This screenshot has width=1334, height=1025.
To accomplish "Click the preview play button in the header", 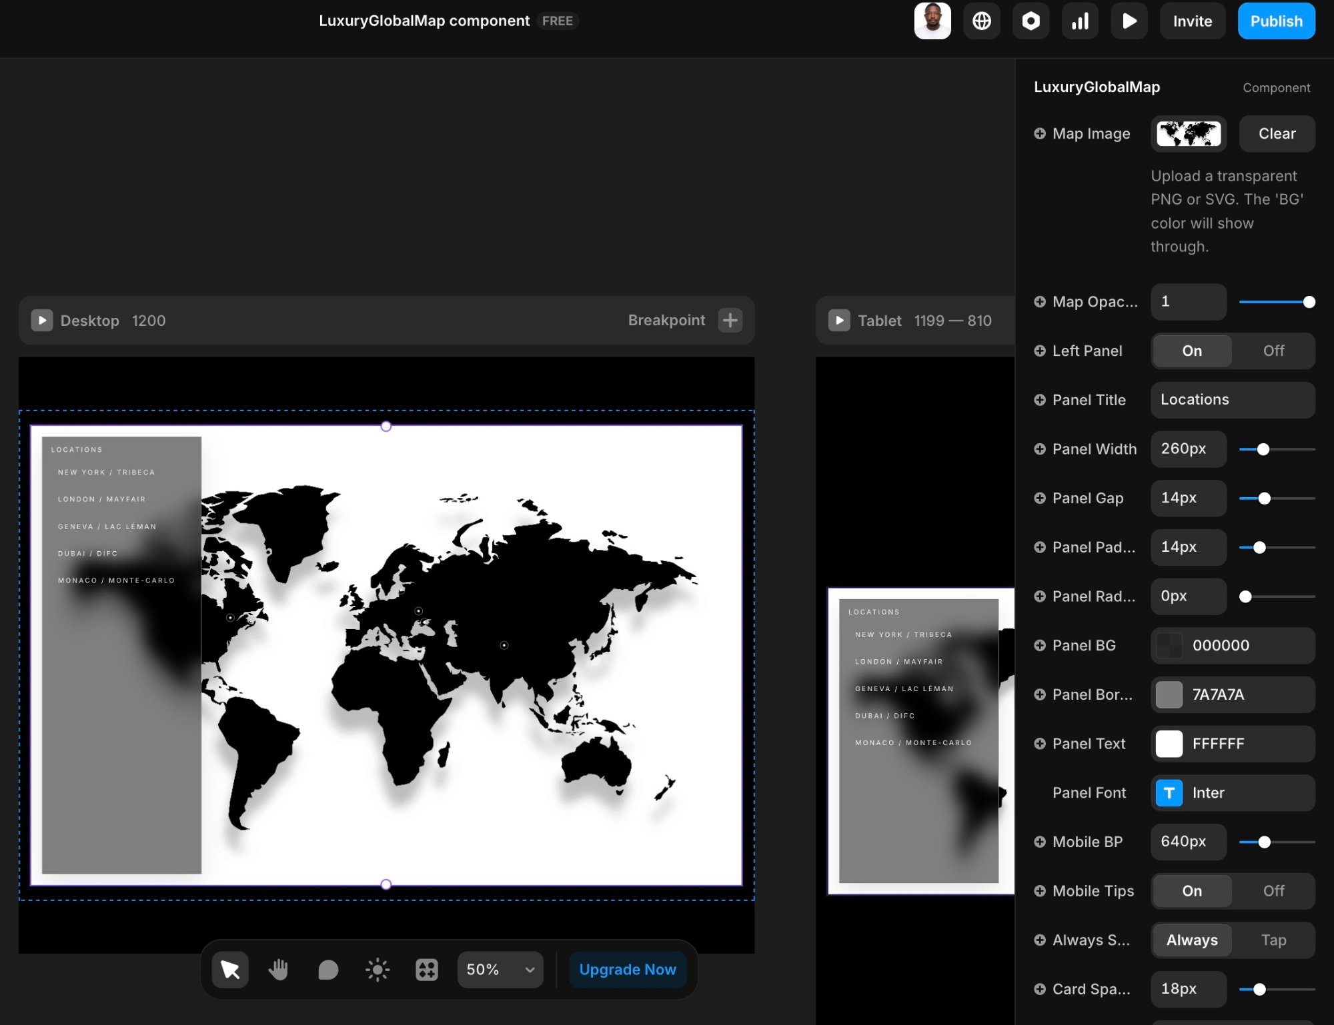I will pyautogui.click(x=1129, y=21).
